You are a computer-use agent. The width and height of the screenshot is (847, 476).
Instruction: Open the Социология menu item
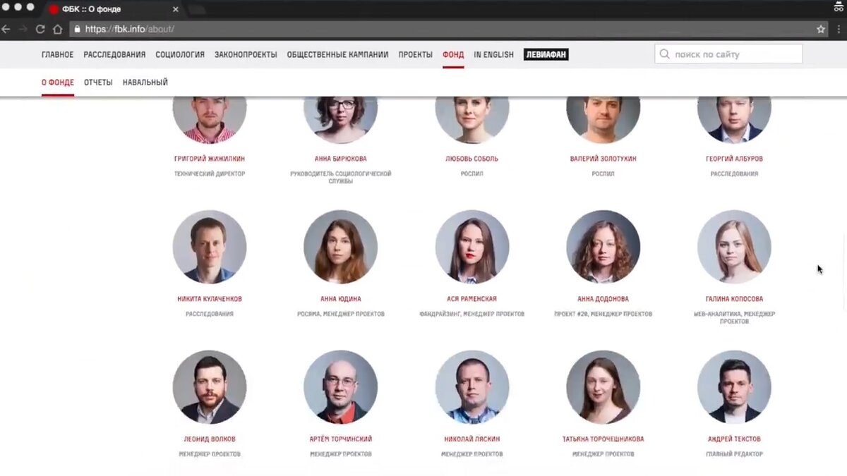[180, 54]
